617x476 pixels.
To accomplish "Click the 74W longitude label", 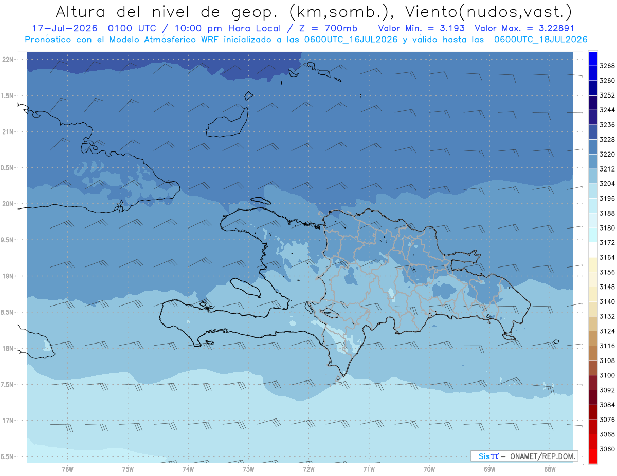I will point(188,469).
